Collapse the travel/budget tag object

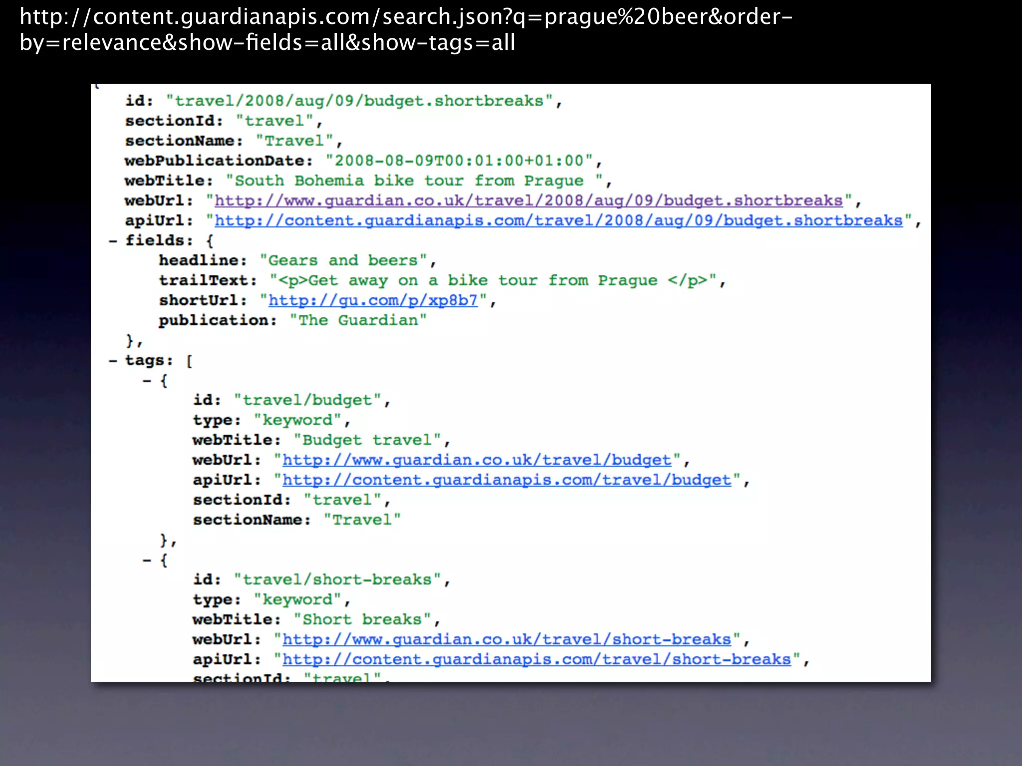point(147,381)
